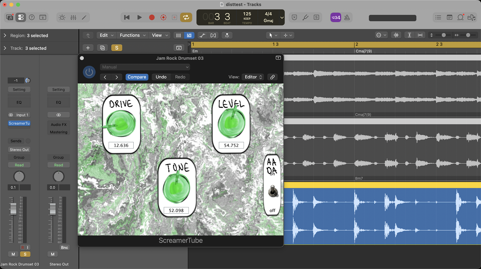Expand the Track inspector disclosure triangle
The width and height of the screenshot is (481, 269).
tap(5, 48)
